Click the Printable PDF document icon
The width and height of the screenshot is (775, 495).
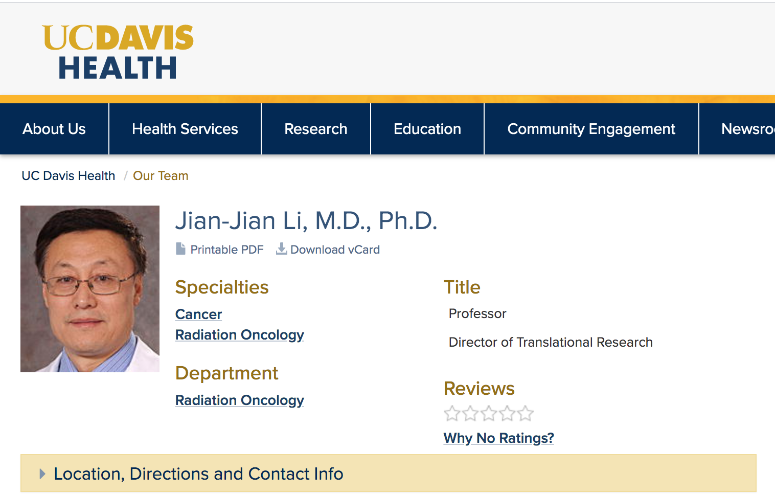[x=180, y=249]
